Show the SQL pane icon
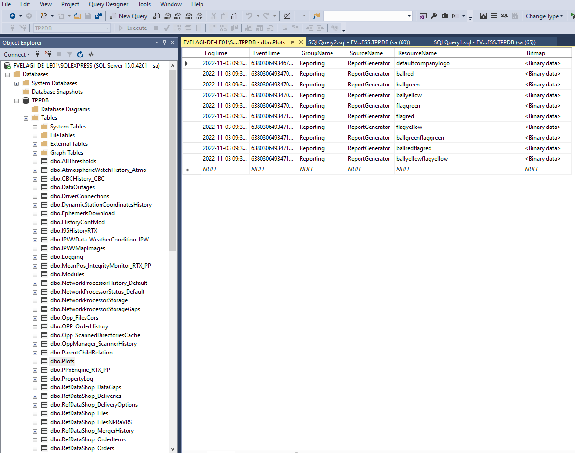Screen dimensions: 575x453 [504, 16]
